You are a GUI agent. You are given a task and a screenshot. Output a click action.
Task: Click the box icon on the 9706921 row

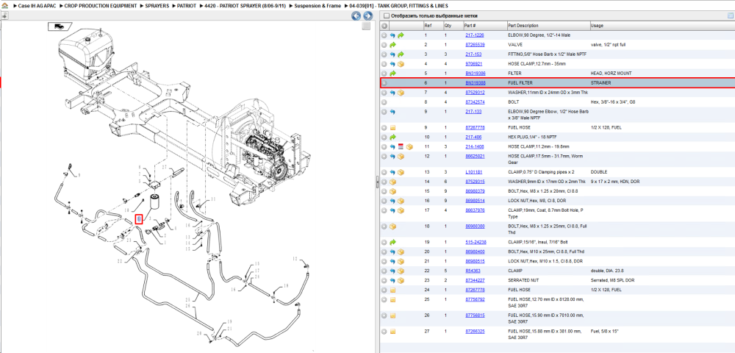pos(401,64)
